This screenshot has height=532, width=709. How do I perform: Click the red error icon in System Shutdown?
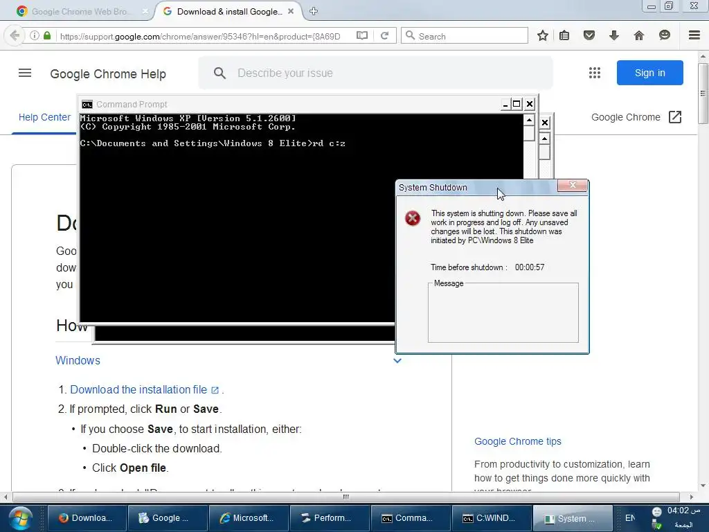(x=413, y=218)
